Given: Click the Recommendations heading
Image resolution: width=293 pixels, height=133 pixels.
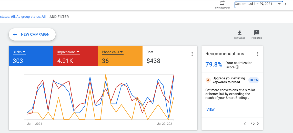Looking at the screenshot, I should 225,54.
